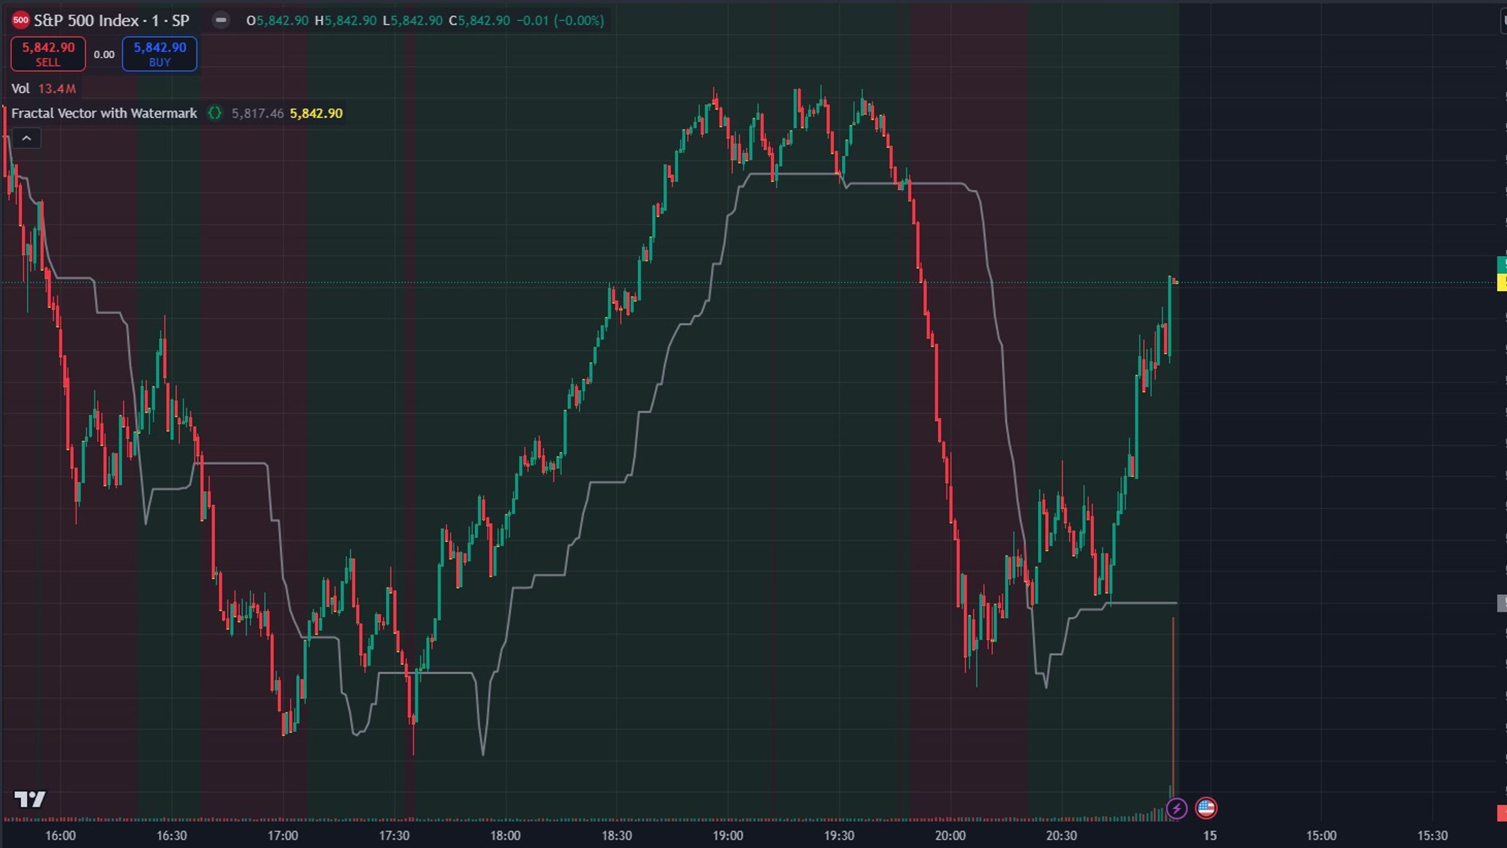Click the 0.00 spread value between Sell and Buy

coord(104,55)
